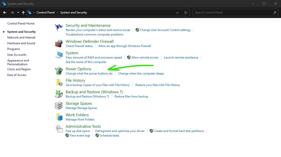This screenshot has width=281, height=157.
Task: Click the Administrative Tools gear icon
Action: point(59,128)
